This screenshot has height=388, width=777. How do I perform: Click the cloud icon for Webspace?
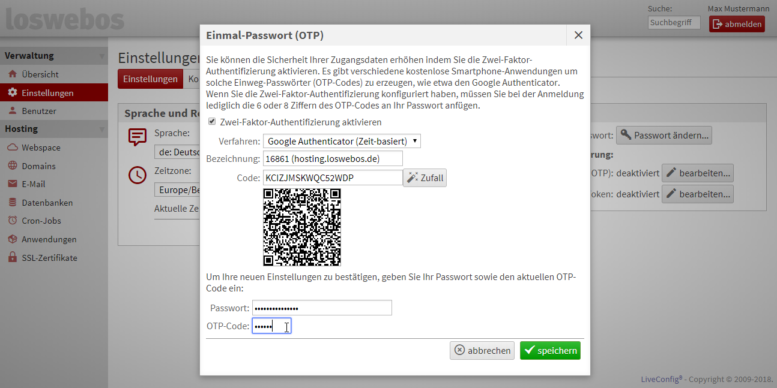click(x=12, y=148)
